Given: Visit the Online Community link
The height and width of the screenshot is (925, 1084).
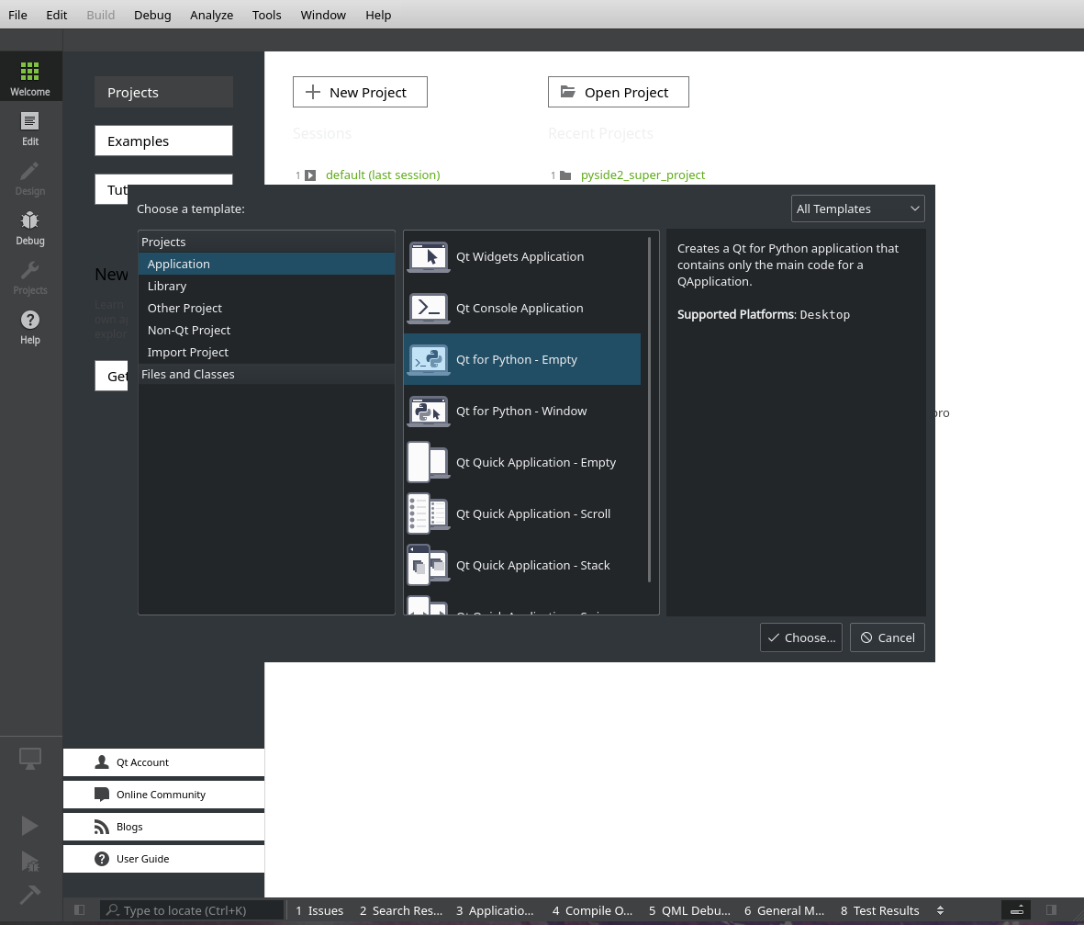Looking at the screenshot, I should coord(164,795).
